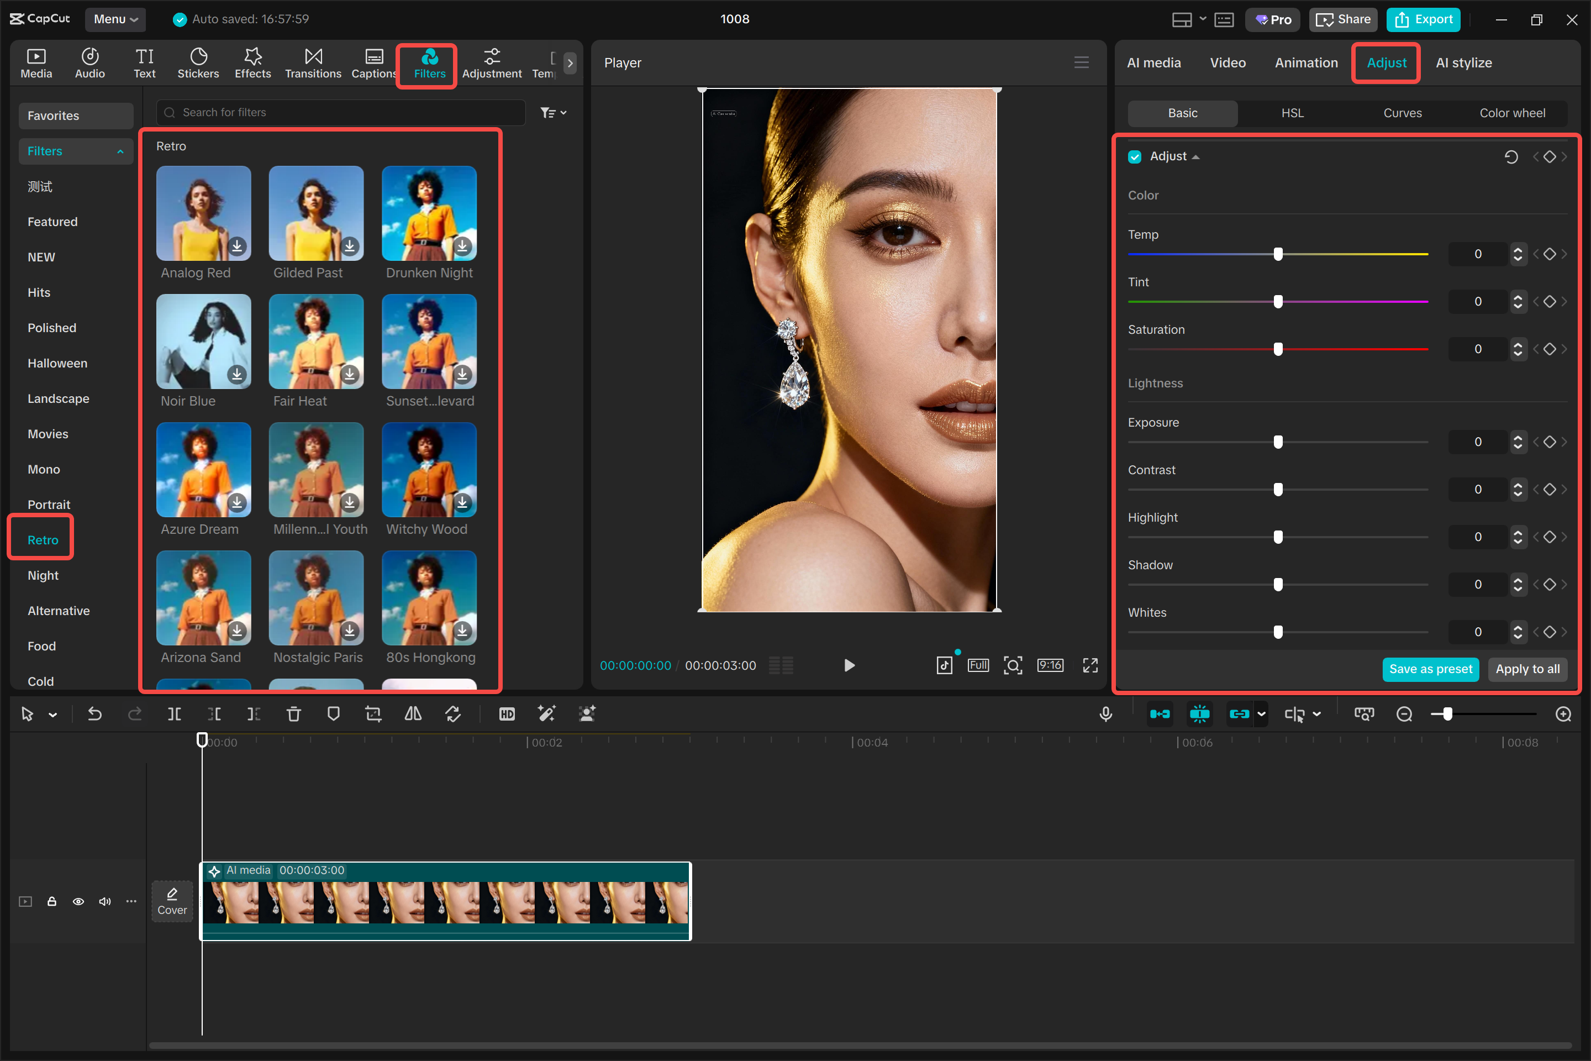1591x1061 pixels.
Task: Collapse the Adjust section with its chevron
Action: (x=1196, y=156)
